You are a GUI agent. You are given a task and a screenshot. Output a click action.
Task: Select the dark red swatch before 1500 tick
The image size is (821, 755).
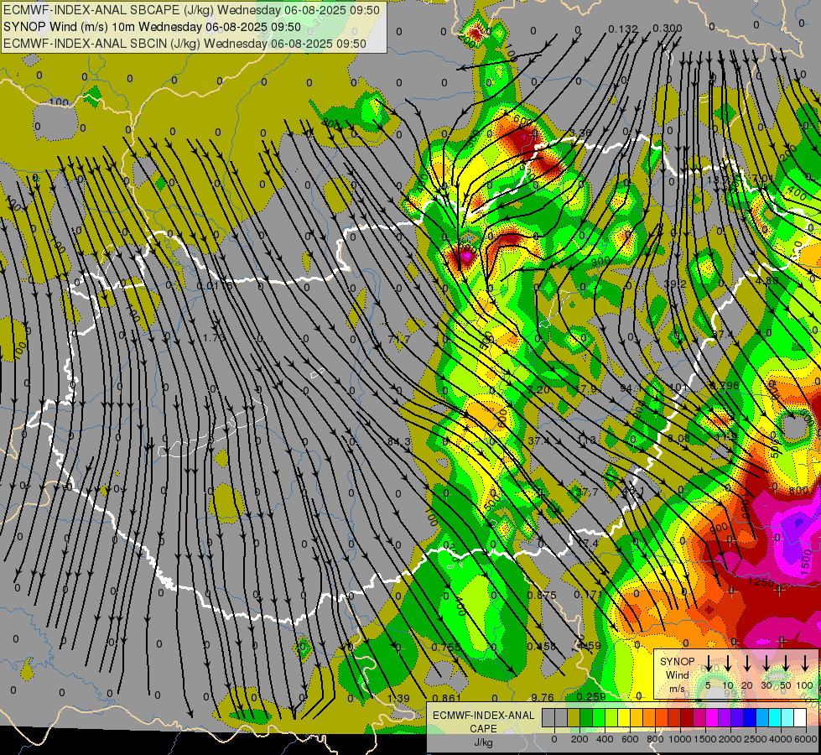[687, 717]
